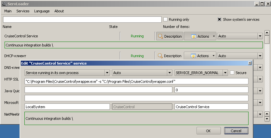Select the HTTP SSL service row

tap(11, 79)
